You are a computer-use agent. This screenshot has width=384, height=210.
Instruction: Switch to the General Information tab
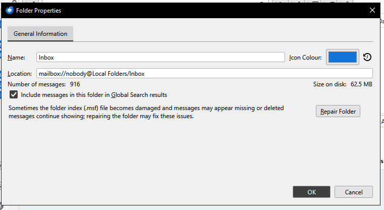click(40, 34)
